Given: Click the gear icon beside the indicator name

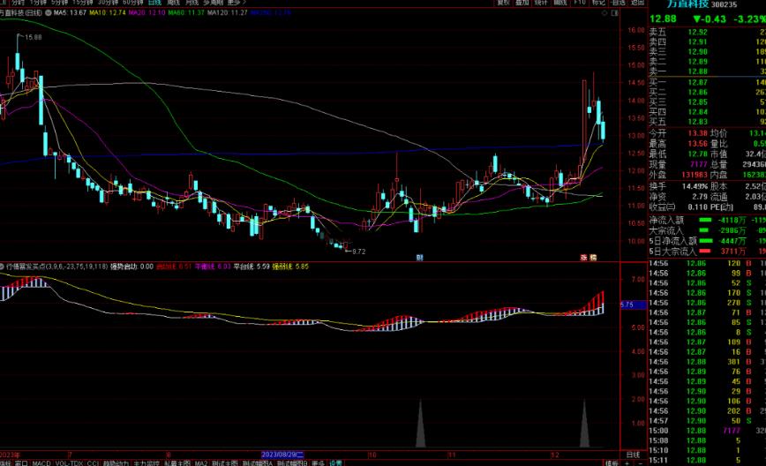Looking at the screenshot, I should tap(2, 267).
